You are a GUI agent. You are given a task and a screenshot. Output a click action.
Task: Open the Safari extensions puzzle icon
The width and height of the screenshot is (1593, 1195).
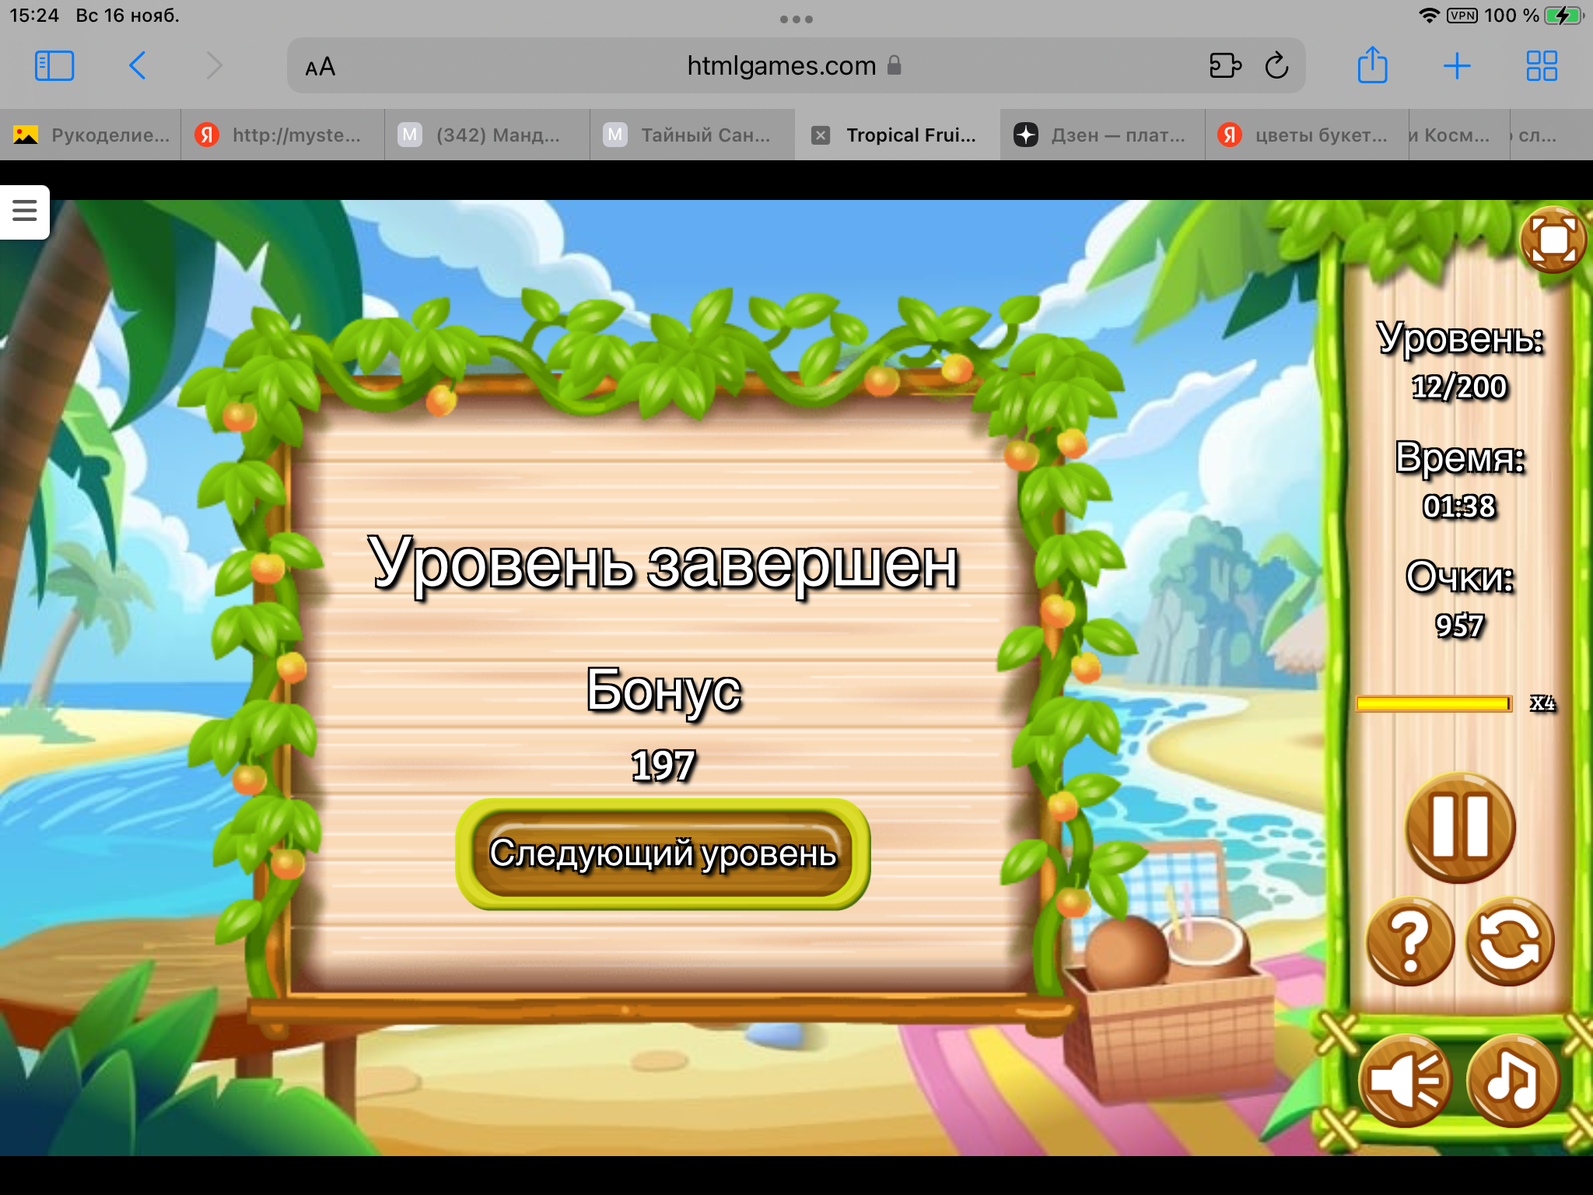click(x=1225, y=66)
